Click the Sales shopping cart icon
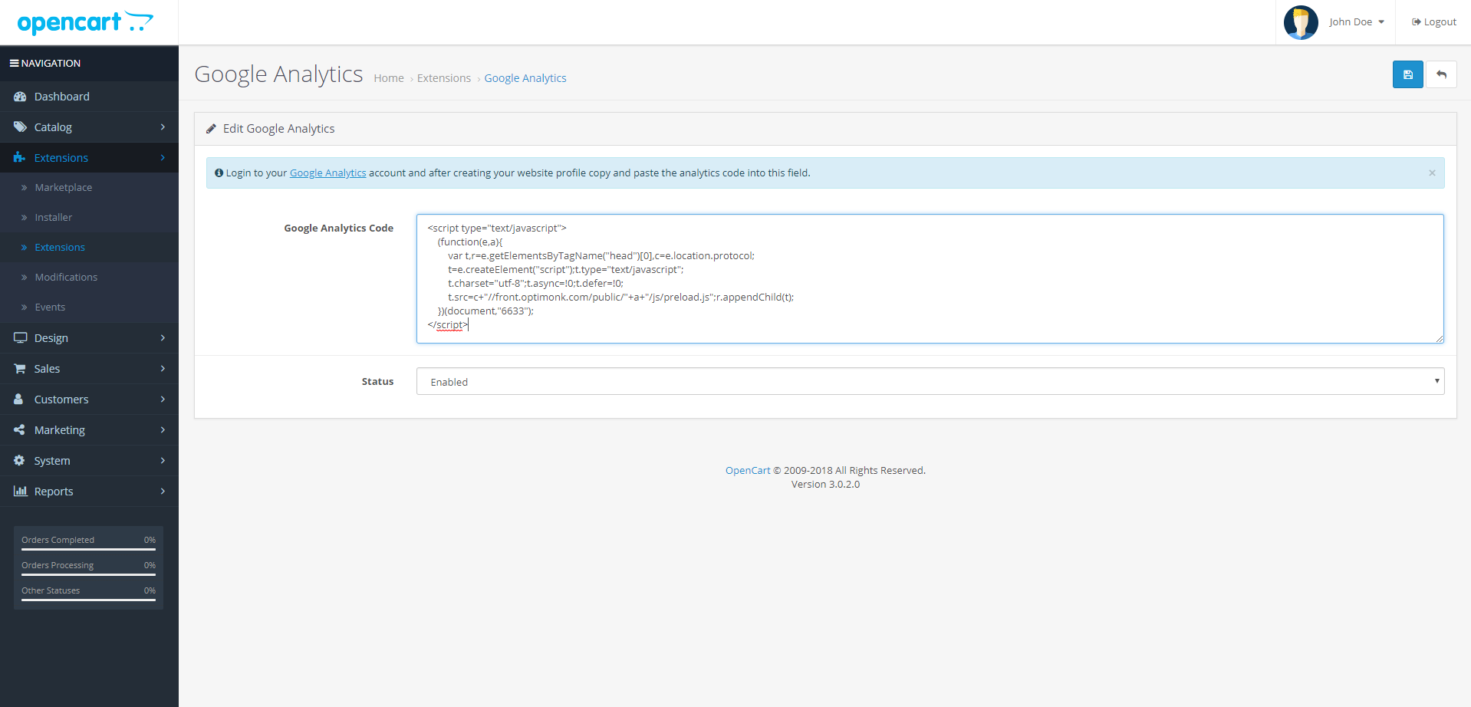 pos(20,369)
